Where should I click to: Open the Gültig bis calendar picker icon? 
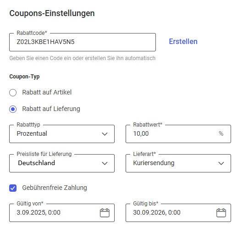(x=221, y=213)
